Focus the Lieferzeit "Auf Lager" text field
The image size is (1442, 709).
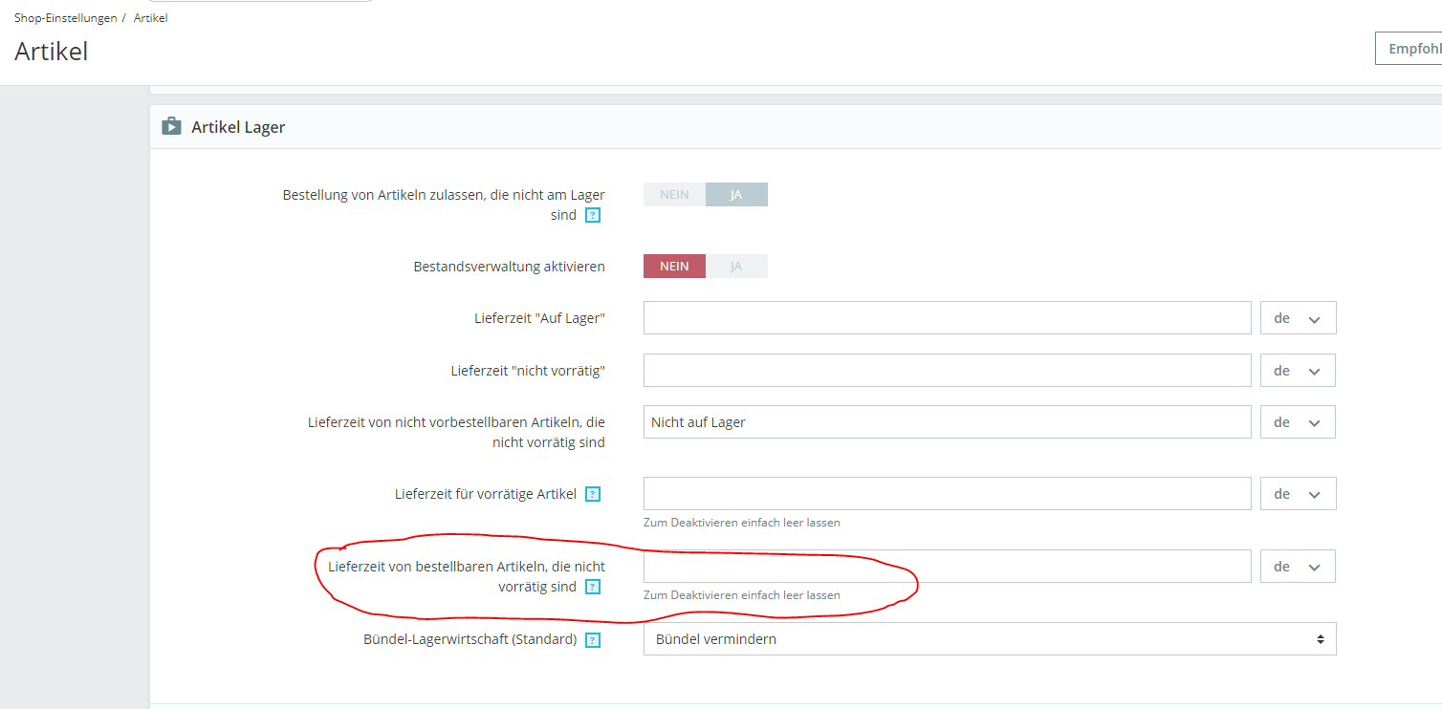click(x=947, y=318)
